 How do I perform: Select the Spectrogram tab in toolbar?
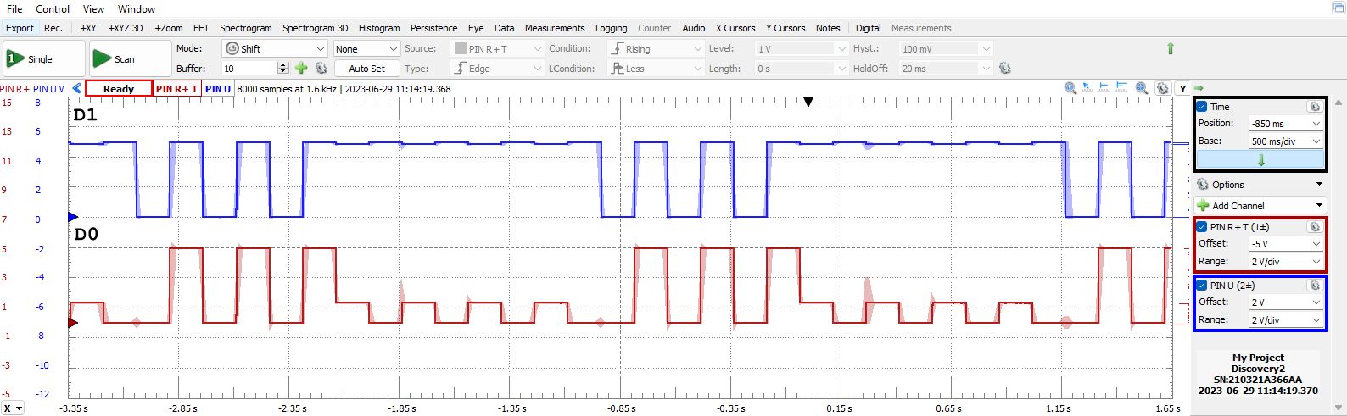(246, 28)
